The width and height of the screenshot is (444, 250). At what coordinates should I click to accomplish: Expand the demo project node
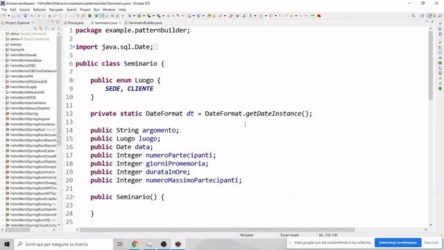pos(3,34)
